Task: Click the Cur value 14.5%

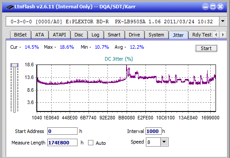Action: (x=32, y=47)
